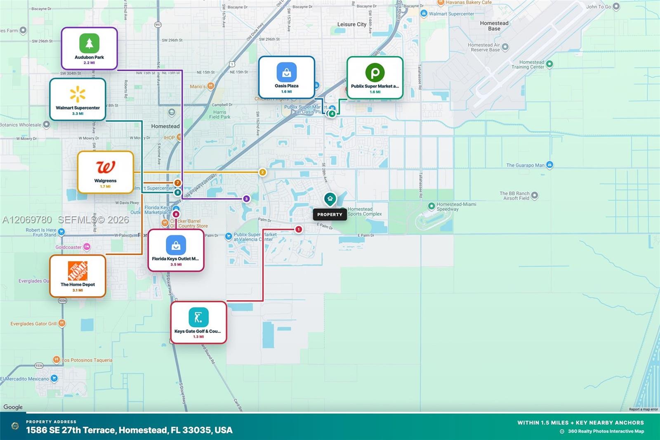Viewport: 660px width, 440px height.
Task: Select the Walmart Supercenter spark logo
Action: (78, 94)
